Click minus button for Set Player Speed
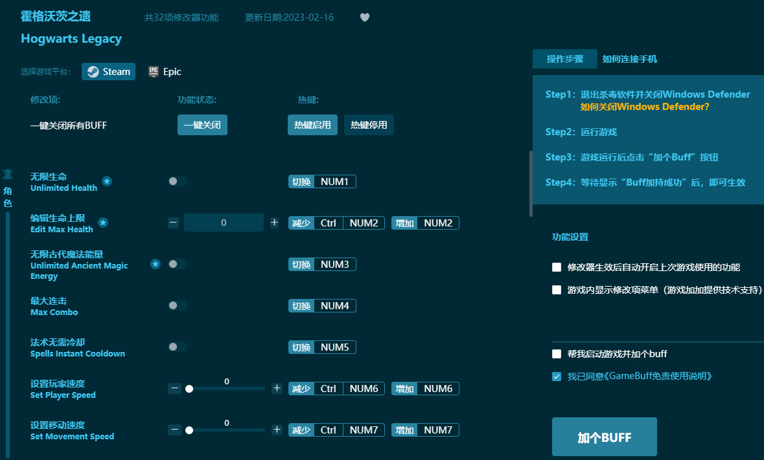Screen dimensions: 764x460 pyautogui.click(x=174, y=389)
